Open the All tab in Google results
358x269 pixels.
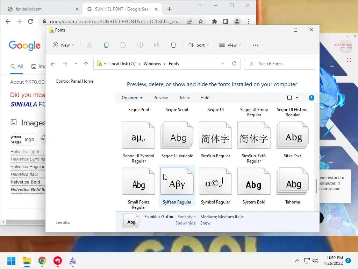click(x=17, y=67)
